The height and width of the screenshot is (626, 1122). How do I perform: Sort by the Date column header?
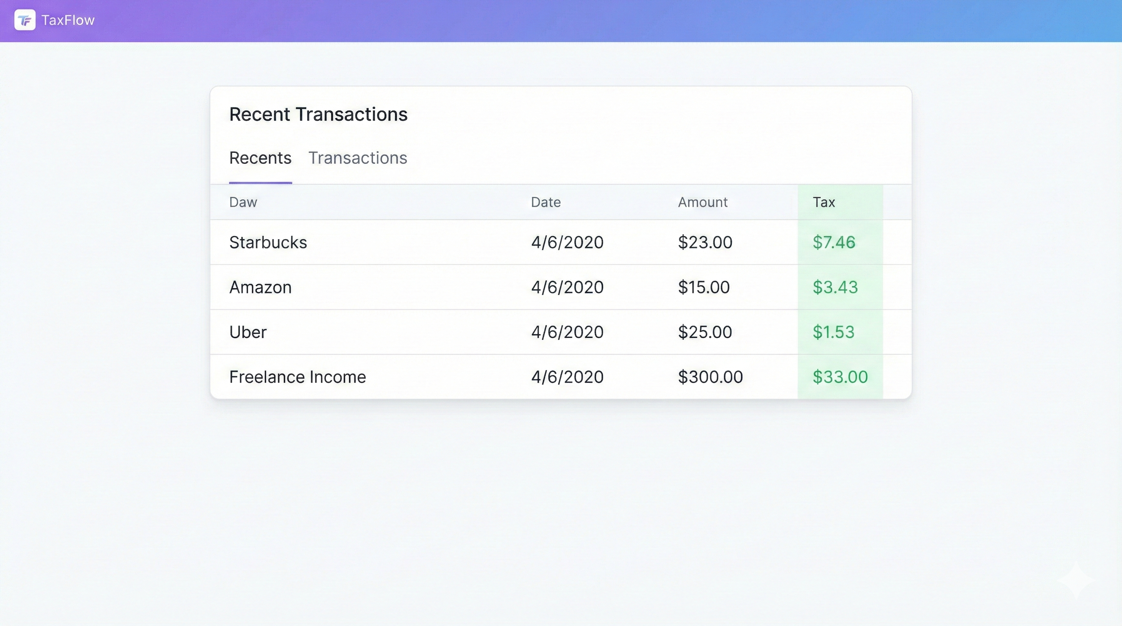546,202
